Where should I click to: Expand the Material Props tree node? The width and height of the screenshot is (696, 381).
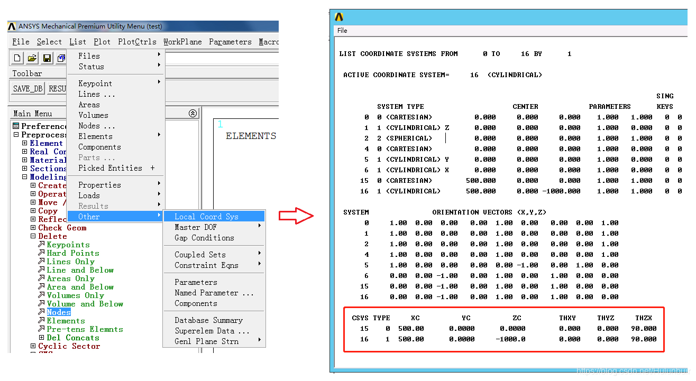(24, 160)
